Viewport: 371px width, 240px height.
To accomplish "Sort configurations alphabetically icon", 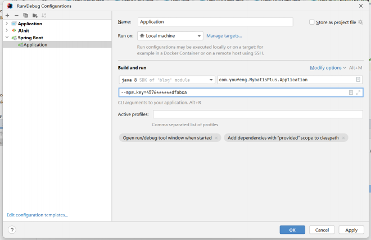I will click(44, 15).
